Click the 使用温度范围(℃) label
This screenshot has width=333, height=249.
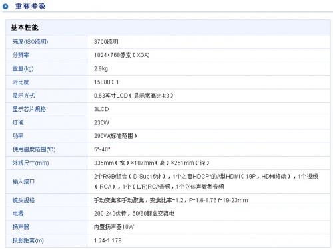pos(34,149)
